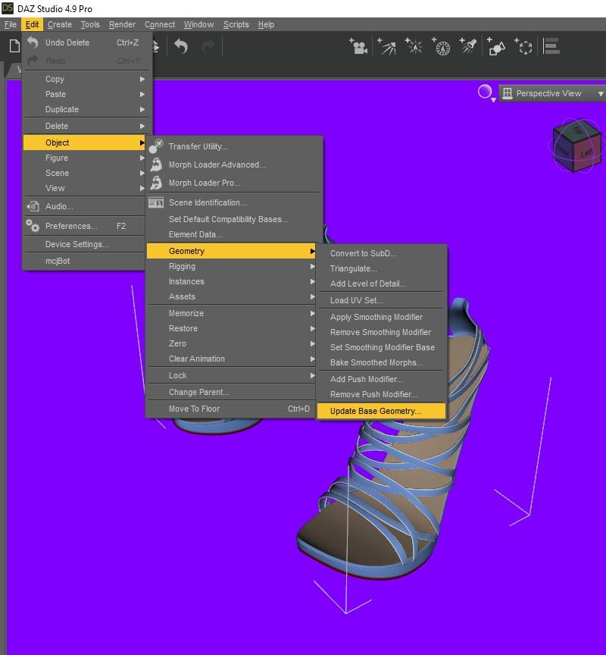Click the New file icon in toolbar
This screenshot has width=606, height=655.
click(14, 46)
